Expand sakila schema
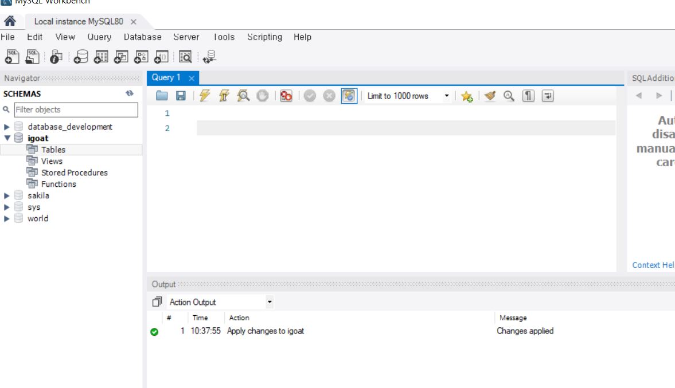The image size is (675, 388). pyautogui.click(x=6, y=196)
